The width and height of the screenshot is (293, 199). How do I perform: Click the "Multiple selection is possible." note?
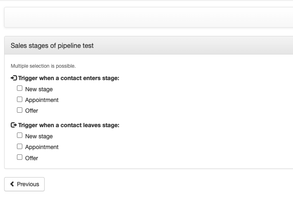(43, 66)
